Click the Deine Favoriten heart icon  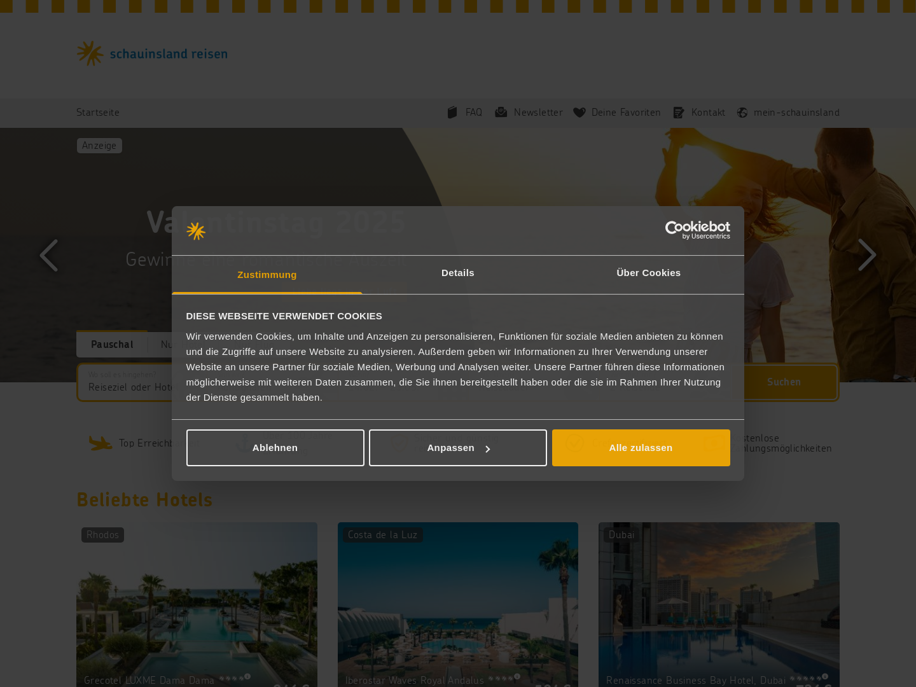pyautogui.click(x=579, y=113)
